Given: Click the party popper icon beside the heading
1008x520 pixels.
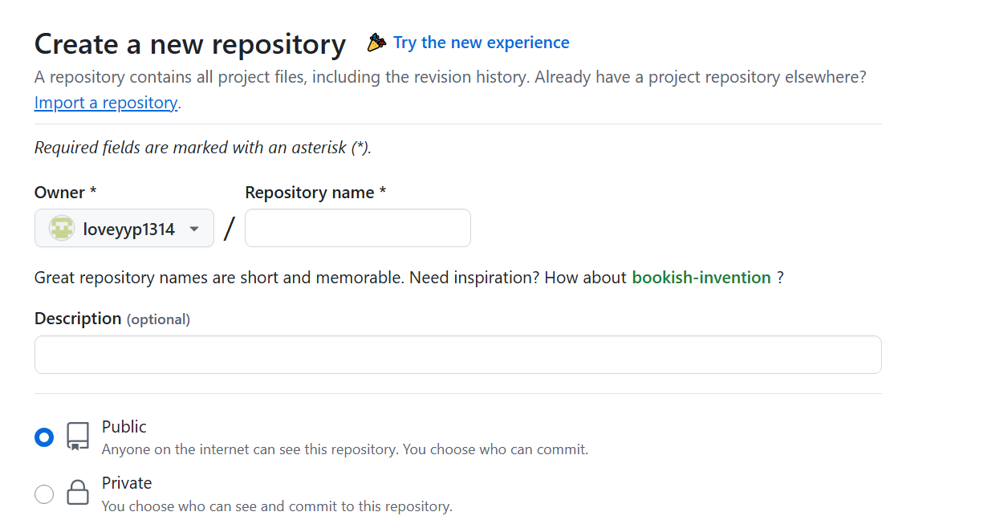Looking at the screenshot, I should [x=376, y=43].
